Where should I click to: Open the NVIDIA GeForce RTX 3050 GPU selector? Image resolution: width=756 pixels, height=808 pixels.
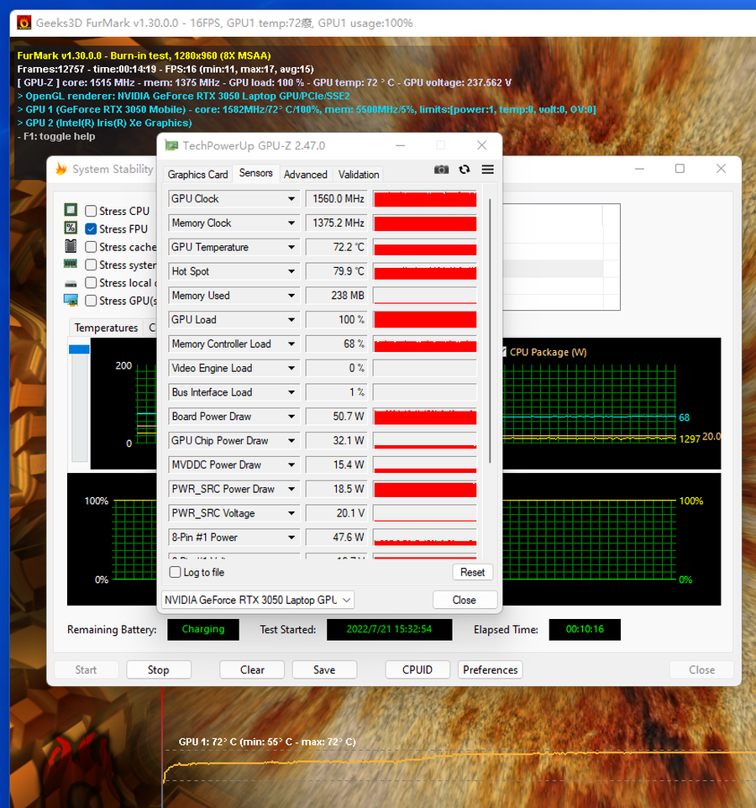[257, 600]
